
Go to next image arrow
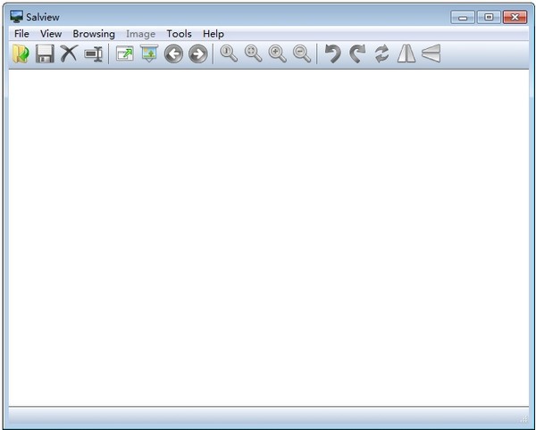coord(197,54)
